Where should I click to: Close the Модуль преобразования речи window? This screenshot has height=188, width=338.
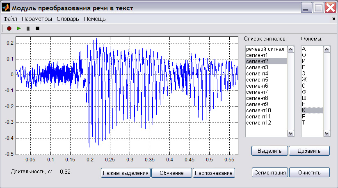pos(330,8)
